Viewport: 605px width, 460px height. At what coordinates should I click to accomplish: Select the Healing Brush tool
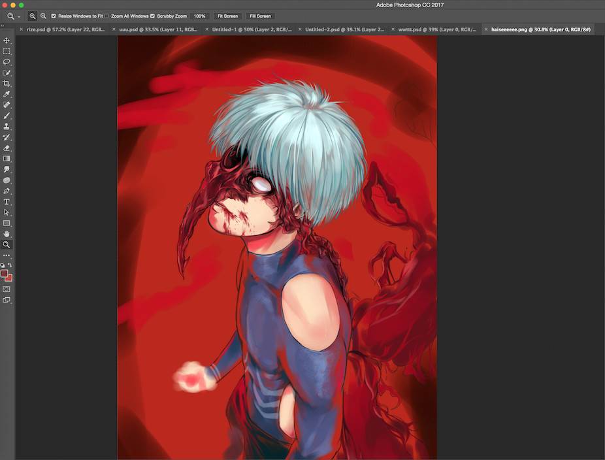tap(7, 105)
